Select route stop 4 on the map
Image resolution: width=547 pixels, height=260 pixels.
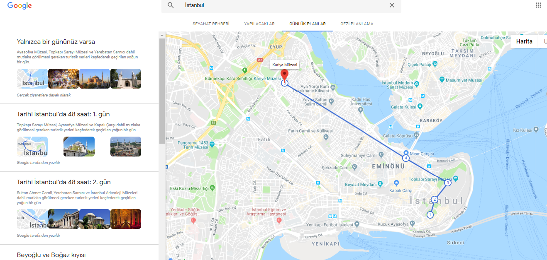(x=406, y=158)
